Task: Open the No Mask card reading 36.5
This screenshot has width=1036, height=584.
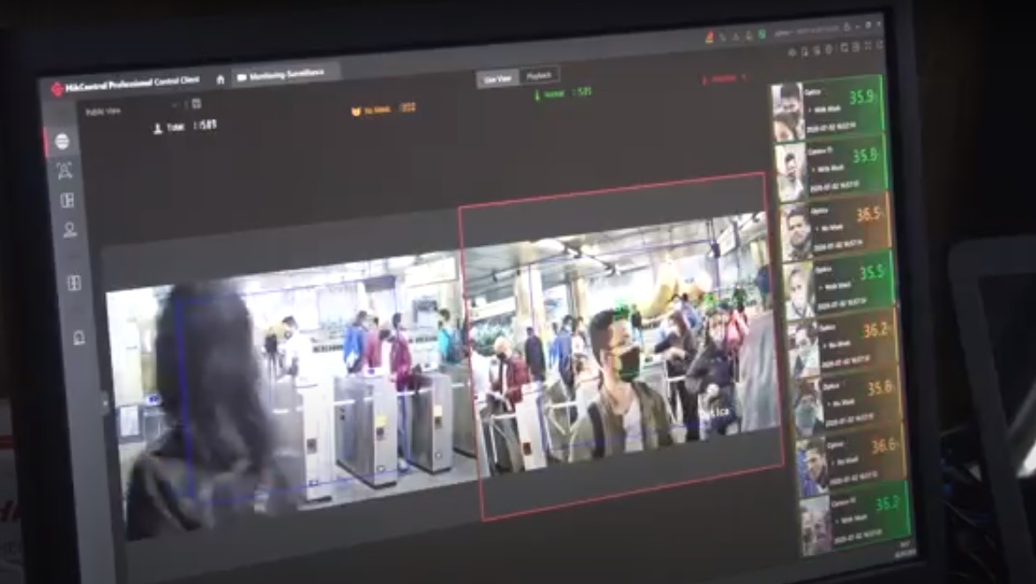Action: (x=835, y=226)
